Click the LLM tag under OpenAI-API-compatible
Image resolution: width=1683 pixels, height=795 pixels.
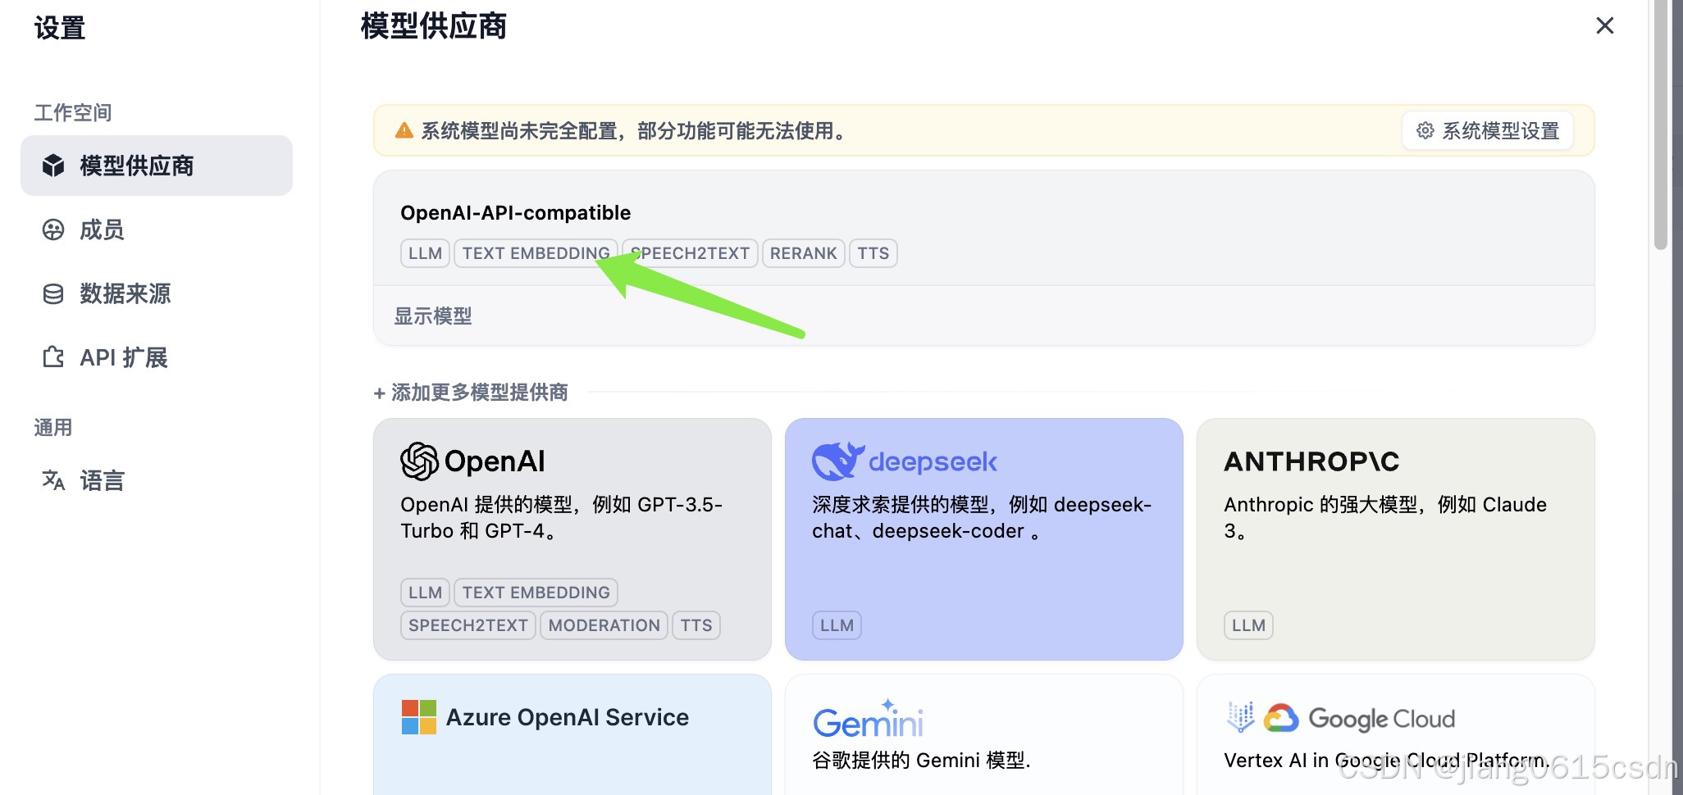425,253
